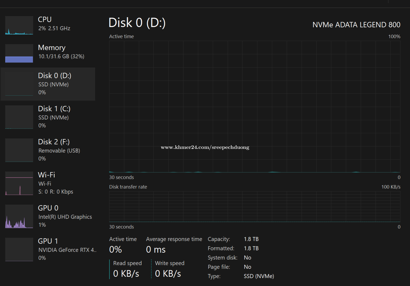Click the Memory usage mini graph

point(19,54)
